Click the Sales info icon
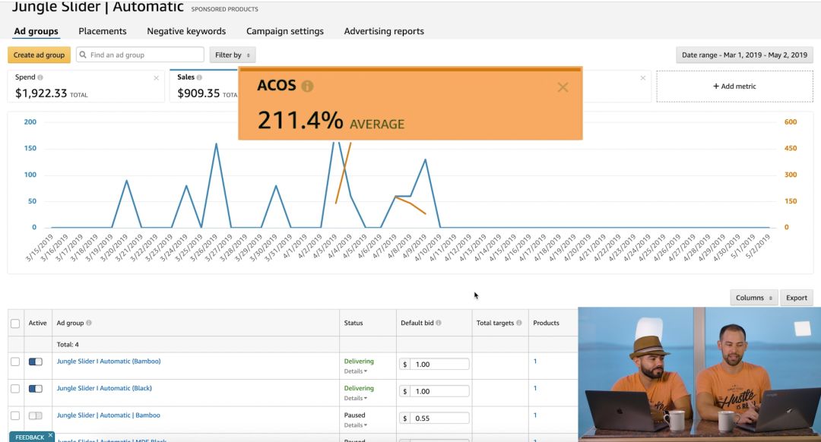This screenshot has height=442, width=821. pos(200,77)
